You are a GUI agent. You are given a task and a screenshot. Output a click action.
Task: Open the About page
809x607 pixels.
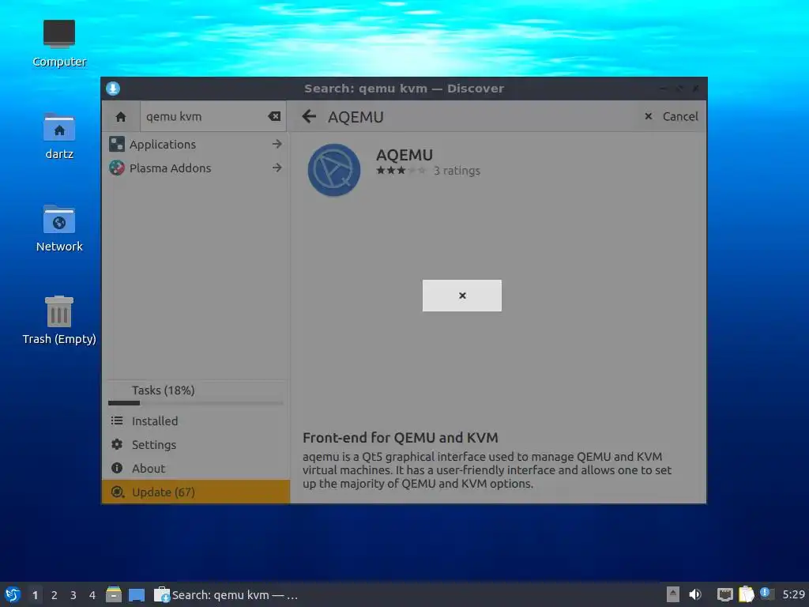point(196,469)
